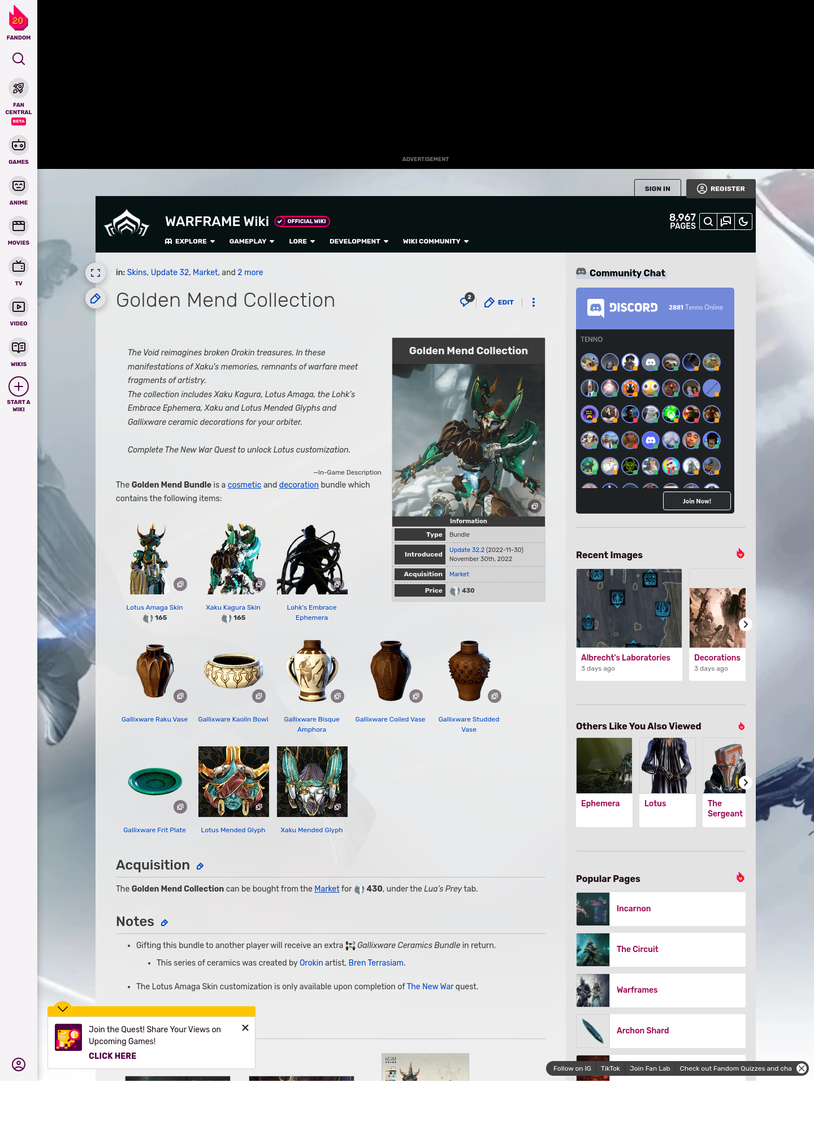Open Gallixware Kaolin Bowl thumbnail
This screenshot has height=1130, width=814.
pyautogui.click(x=233, y=671)
